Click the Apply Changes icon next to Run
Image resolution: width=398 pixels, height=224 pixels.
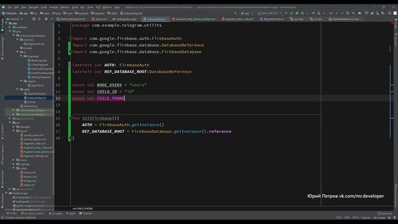pos(292,13)
